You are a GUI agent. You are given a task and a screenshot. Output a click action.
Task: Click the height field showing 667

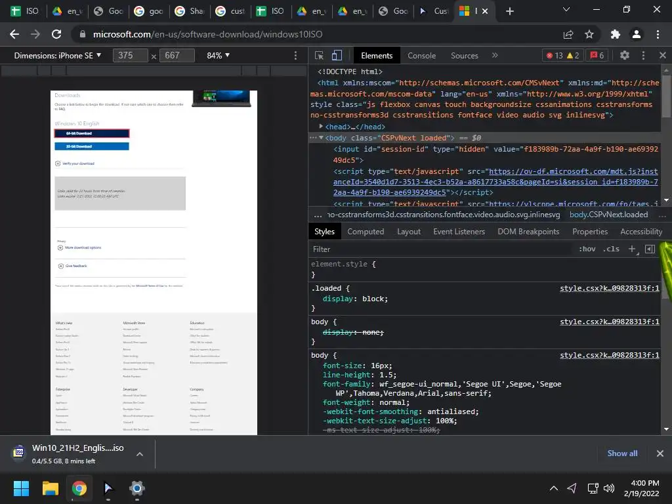click(177, 55)
